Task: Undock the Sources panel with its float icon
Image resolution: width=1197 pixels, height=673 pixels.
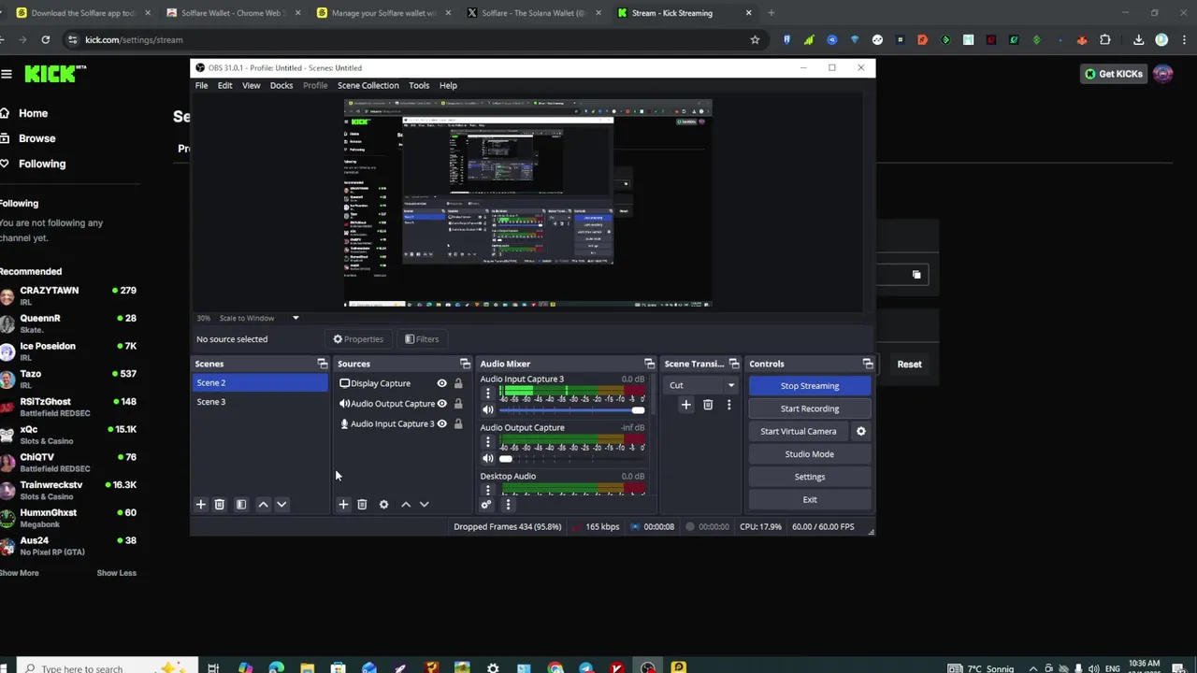Action: point(465,364)
